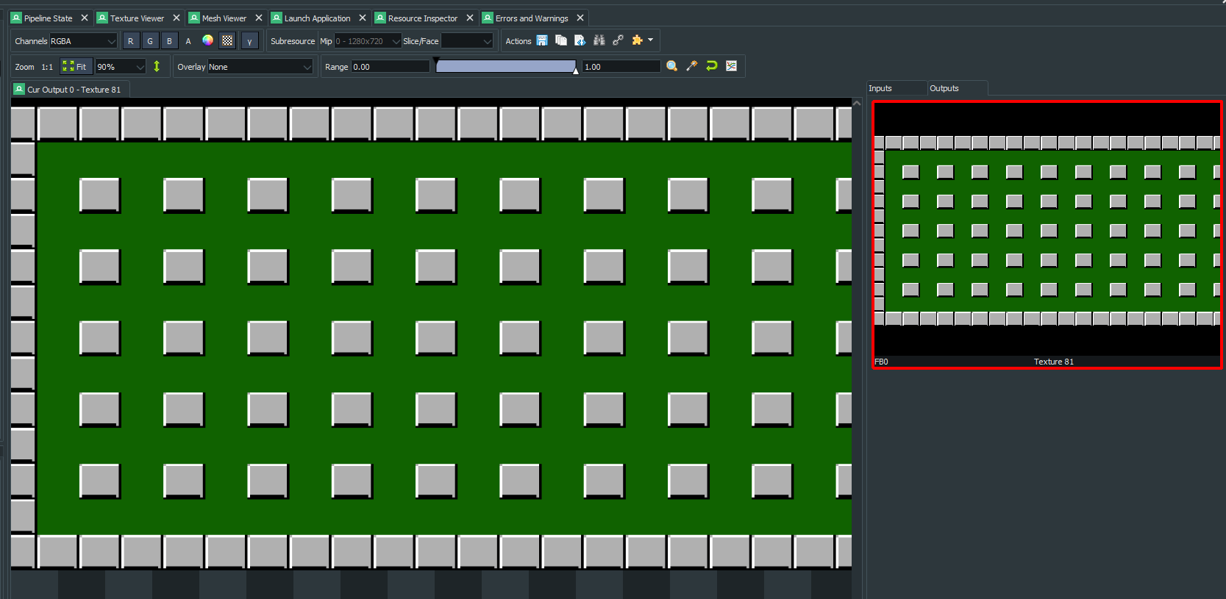Click the range histogram slider bar
The image size is (1226, 599).
pos(506,67)
